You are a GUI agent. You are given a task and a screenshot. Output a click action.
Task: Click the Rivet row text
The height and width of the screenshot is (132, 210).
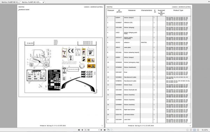coord(126,72)
